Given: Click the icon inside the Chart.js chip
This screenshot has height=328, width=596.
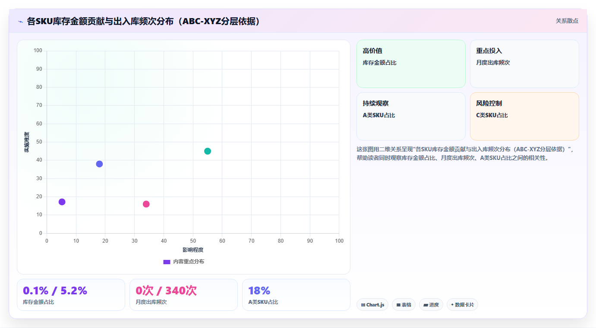Looking at the screenshot, I should pos(363,305).
